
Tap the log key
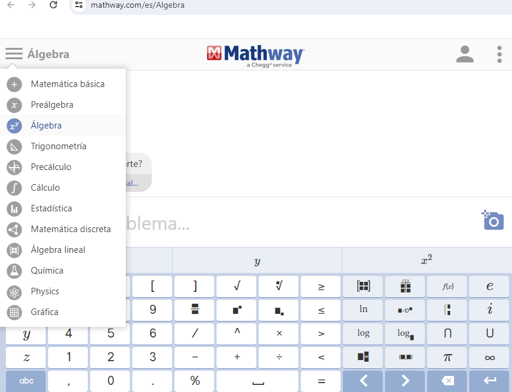(x=363, y=333)
